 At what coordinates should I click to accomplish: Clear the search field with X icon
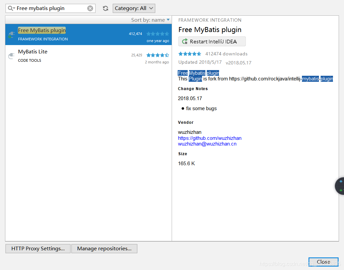(90, 8)
